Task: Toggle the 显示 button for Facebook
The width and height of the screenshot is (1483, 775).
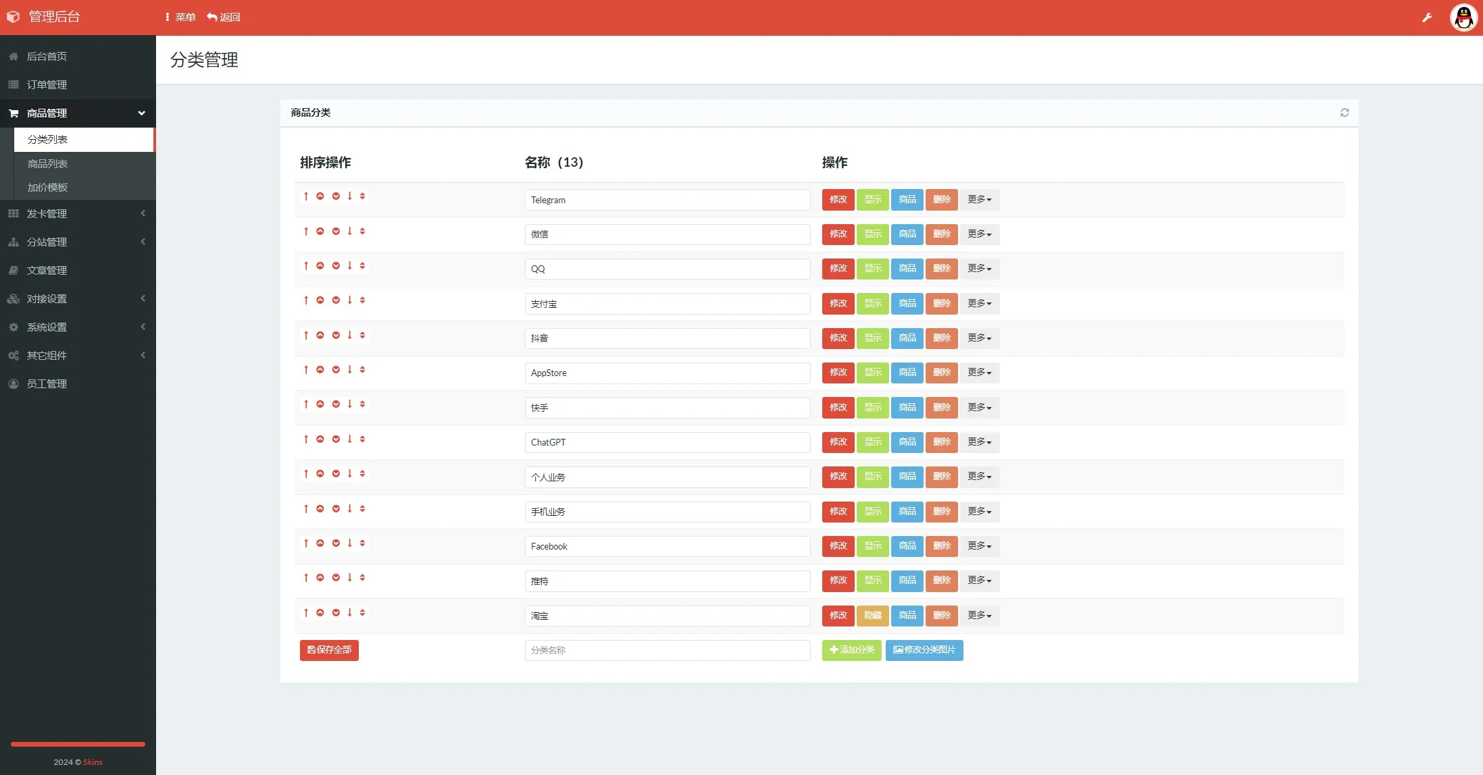Action: pos(872,546)
